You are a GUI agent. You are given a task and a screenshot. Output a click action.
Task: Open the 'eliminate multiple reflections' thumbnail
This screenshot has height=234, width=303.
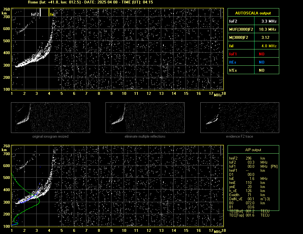tap(145, 118)
